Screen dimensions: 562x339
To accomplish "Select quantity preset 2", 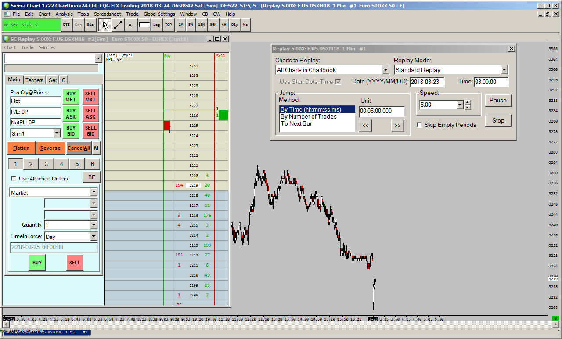I will click(x=31, y=164).
